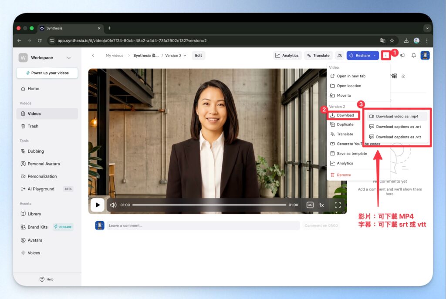The height and width of the screenshot is (299, 446).
Task: Click the fullscreen icon in video player
Action: pos(338,205)
